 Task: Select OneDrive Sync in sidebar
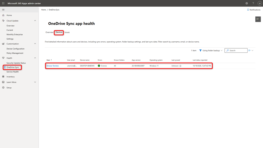click(13, 67)
